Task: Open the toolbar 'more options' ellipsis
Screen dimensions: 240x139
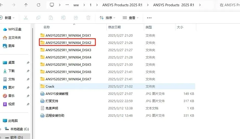Action: (149, 18)
